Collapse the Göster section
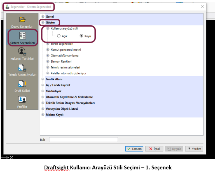This screenshot has width=215, height=172. [43, 22]
